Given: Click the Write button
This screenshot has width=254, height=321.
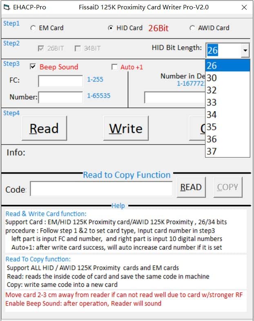Looking at the screenshot, I should pyautogui.click(x=126, y=128).
